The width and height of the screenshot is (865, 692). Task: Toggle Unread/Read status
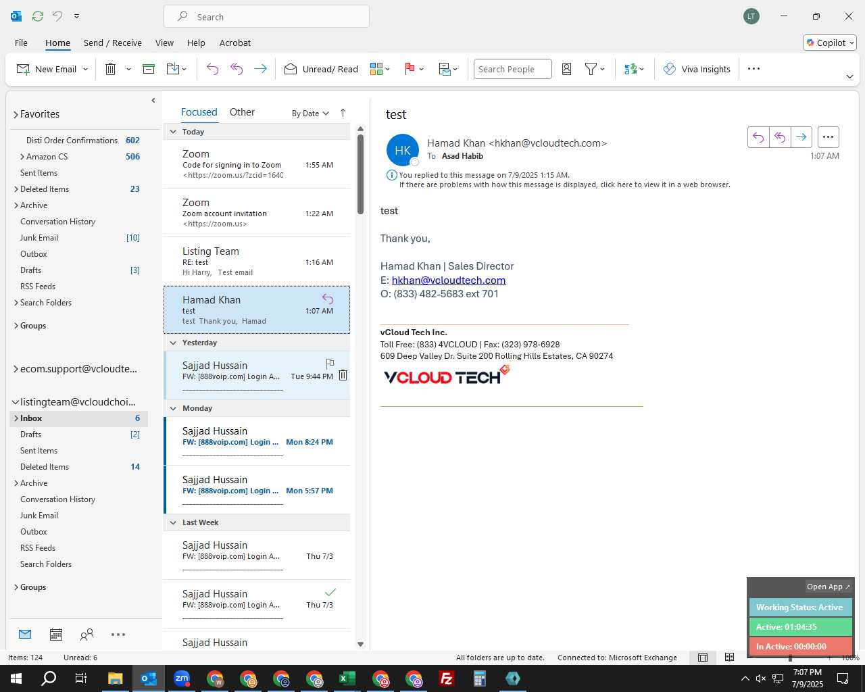pyautogui.click(x=321, y=69)
